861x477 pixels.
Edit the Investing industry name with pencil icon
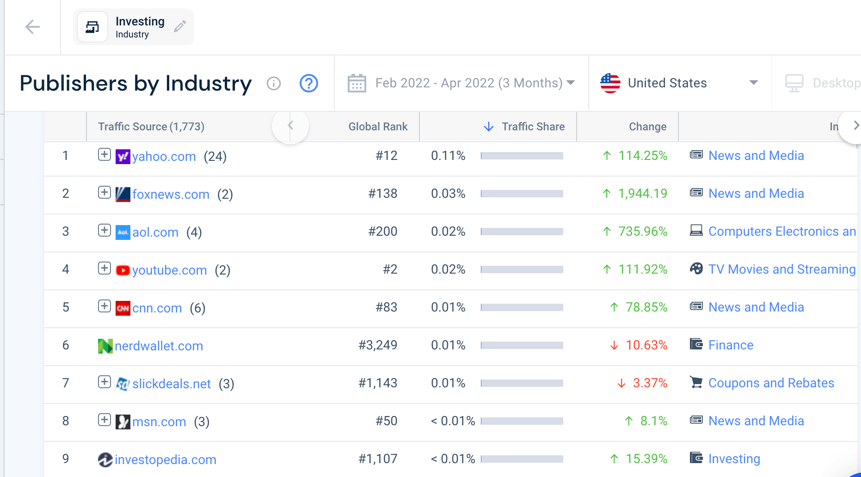tap(180, 26)
